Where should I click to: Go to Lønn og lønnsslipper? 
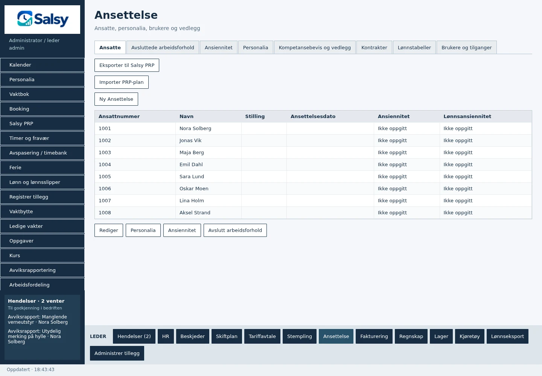[42, 182]
